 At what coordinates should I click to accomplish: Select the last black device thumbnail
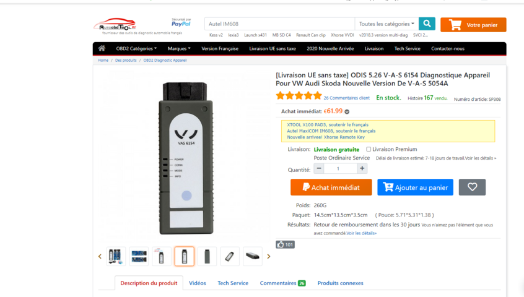point(252,256)
